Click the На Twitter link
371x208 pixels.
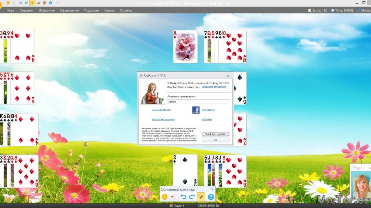pyautogui.click(x=207, y=119)
